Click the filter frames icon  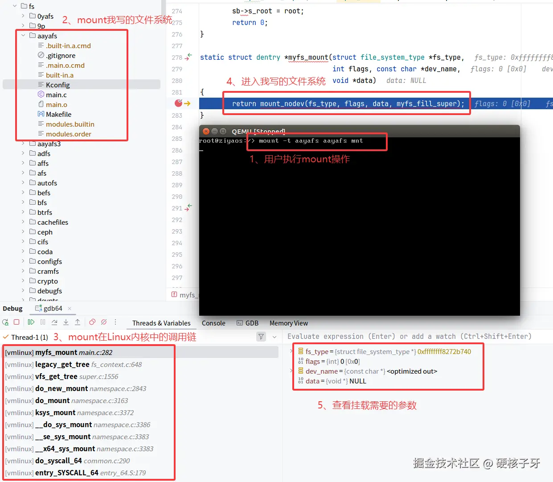click(262, 337)
